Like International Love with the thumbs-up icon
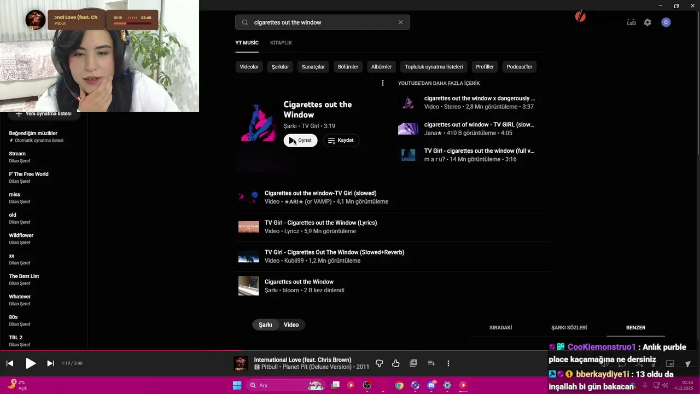The width and height of the screenshot is (700, 394). [396, 363]
